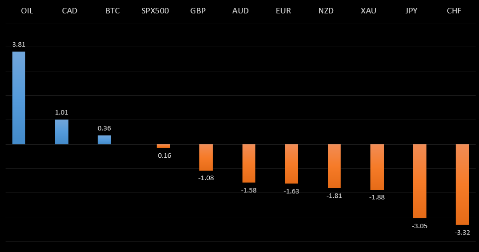Select the orange JPY bar
The image size is (479, 252).
click(x=419, y=181)
